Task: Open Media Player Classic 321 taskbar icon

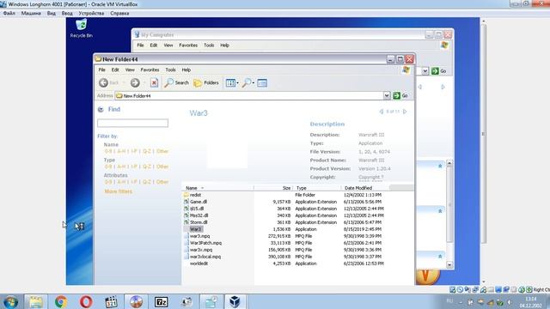Action: coord(111,301)
